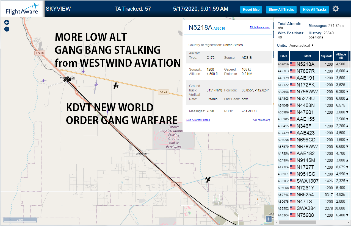
Task: Select aircraft row N47601
Action: coord(313,112)
